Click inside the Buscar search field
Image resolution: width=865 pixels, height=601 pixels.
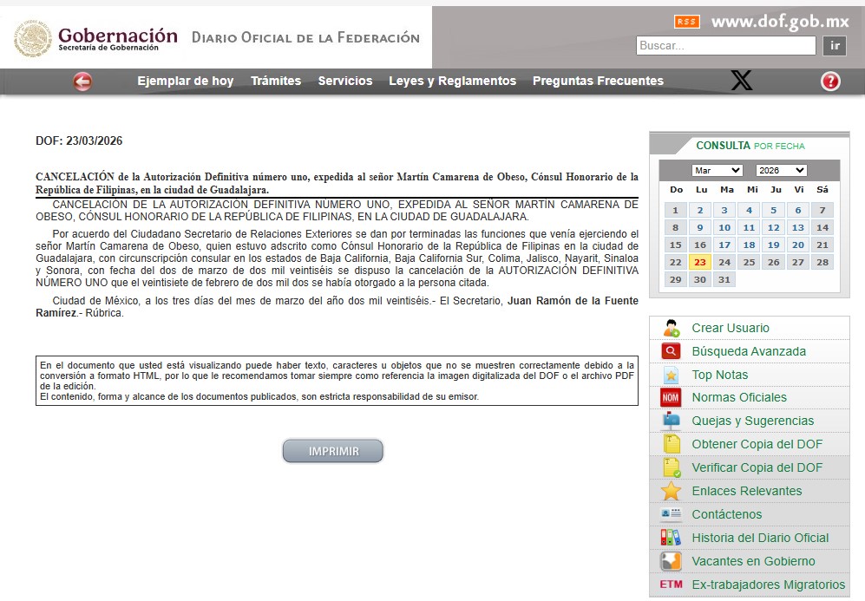(x=725, y=46)
